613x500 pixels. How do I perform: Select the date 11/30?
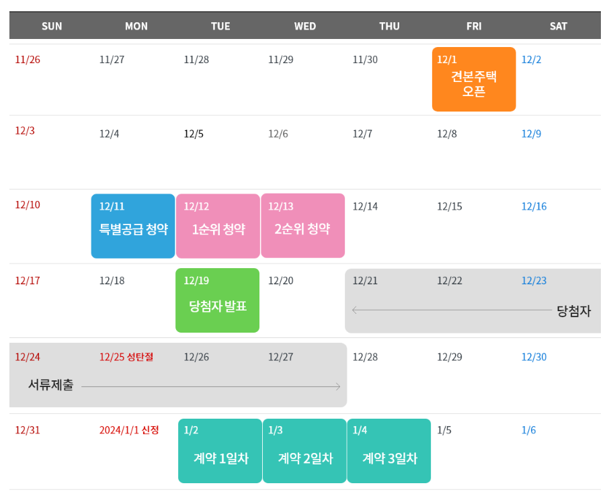coord(365,60)
